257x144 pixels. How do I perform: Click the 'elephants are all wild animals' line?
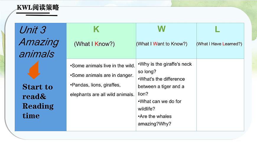[x=102, y=95]
